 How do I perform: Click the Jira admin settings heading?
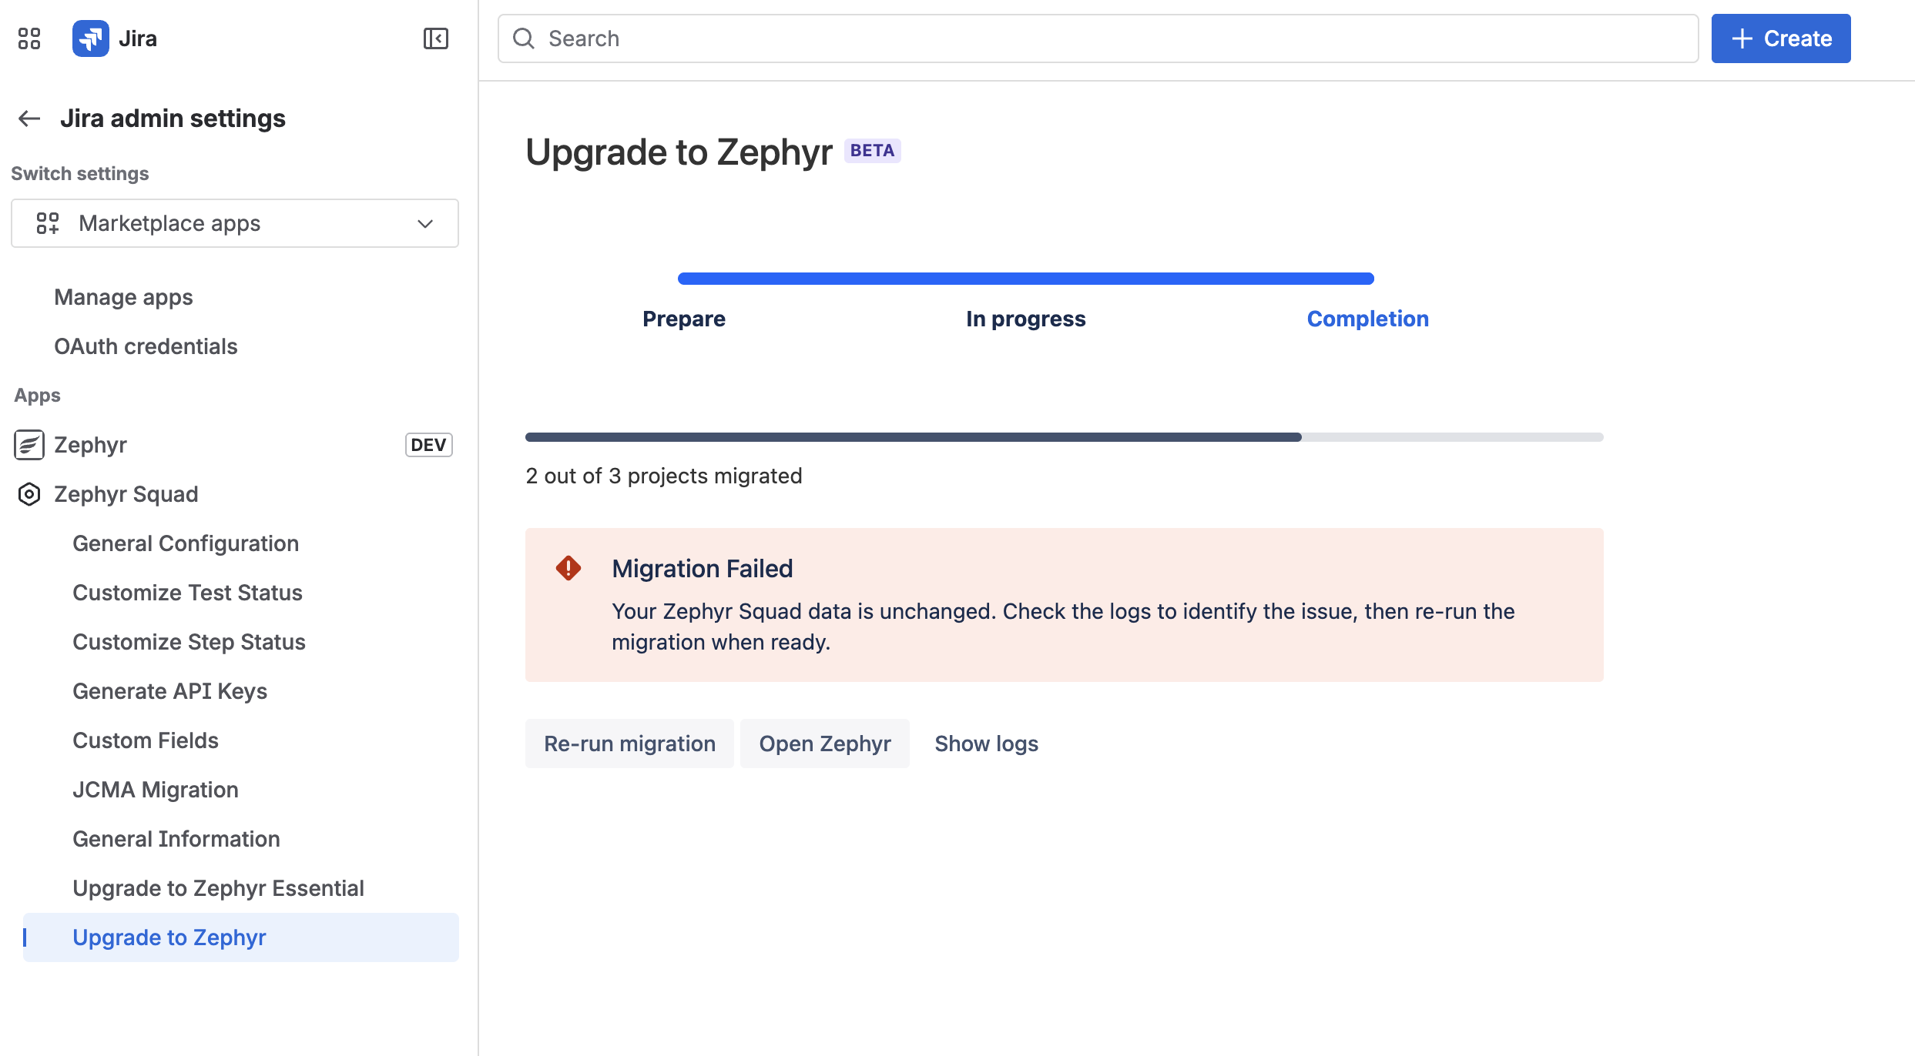point(173,119)
